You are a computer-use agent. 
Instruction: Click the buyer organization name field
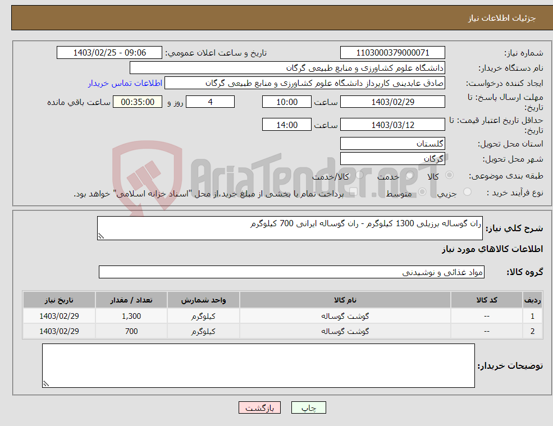tap(287, 68)
